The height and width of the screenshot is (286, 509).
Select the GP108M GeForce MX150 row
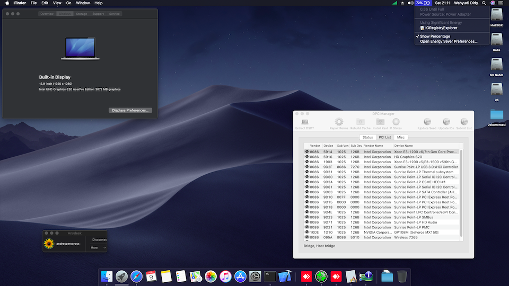382,232
